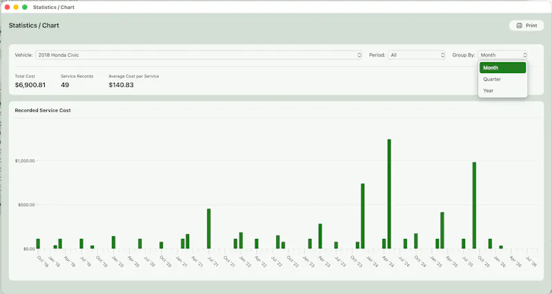Click the $0.00 y-axis label
The height and width of the screenshot is (294, 552).
click(x=29, y=248)
